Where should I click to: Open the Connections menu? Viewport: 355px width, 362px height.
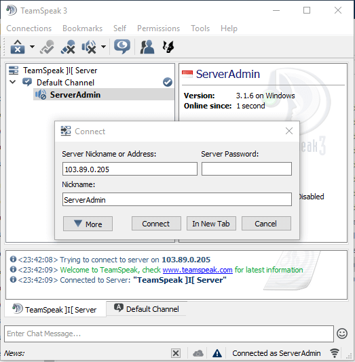tap(29, 28)
